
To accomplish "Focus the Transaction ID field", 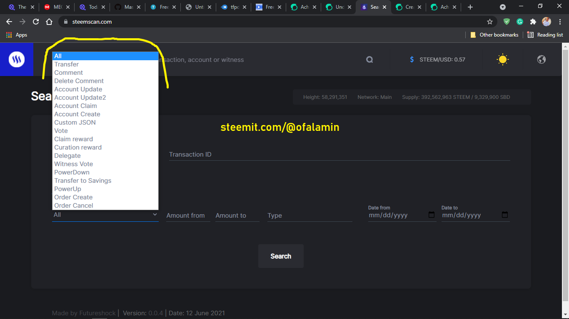I will pos(339,155).
